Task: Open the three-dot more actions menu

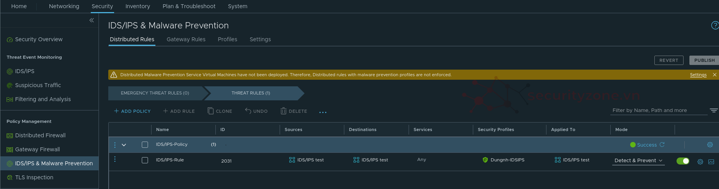Action: pyautogui.click(x=323, y=112)
